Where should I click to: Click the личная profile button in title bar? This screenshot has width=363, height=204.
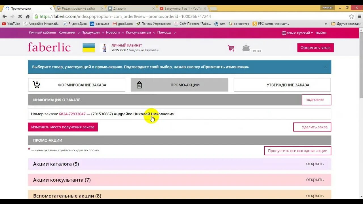(328, 8)
